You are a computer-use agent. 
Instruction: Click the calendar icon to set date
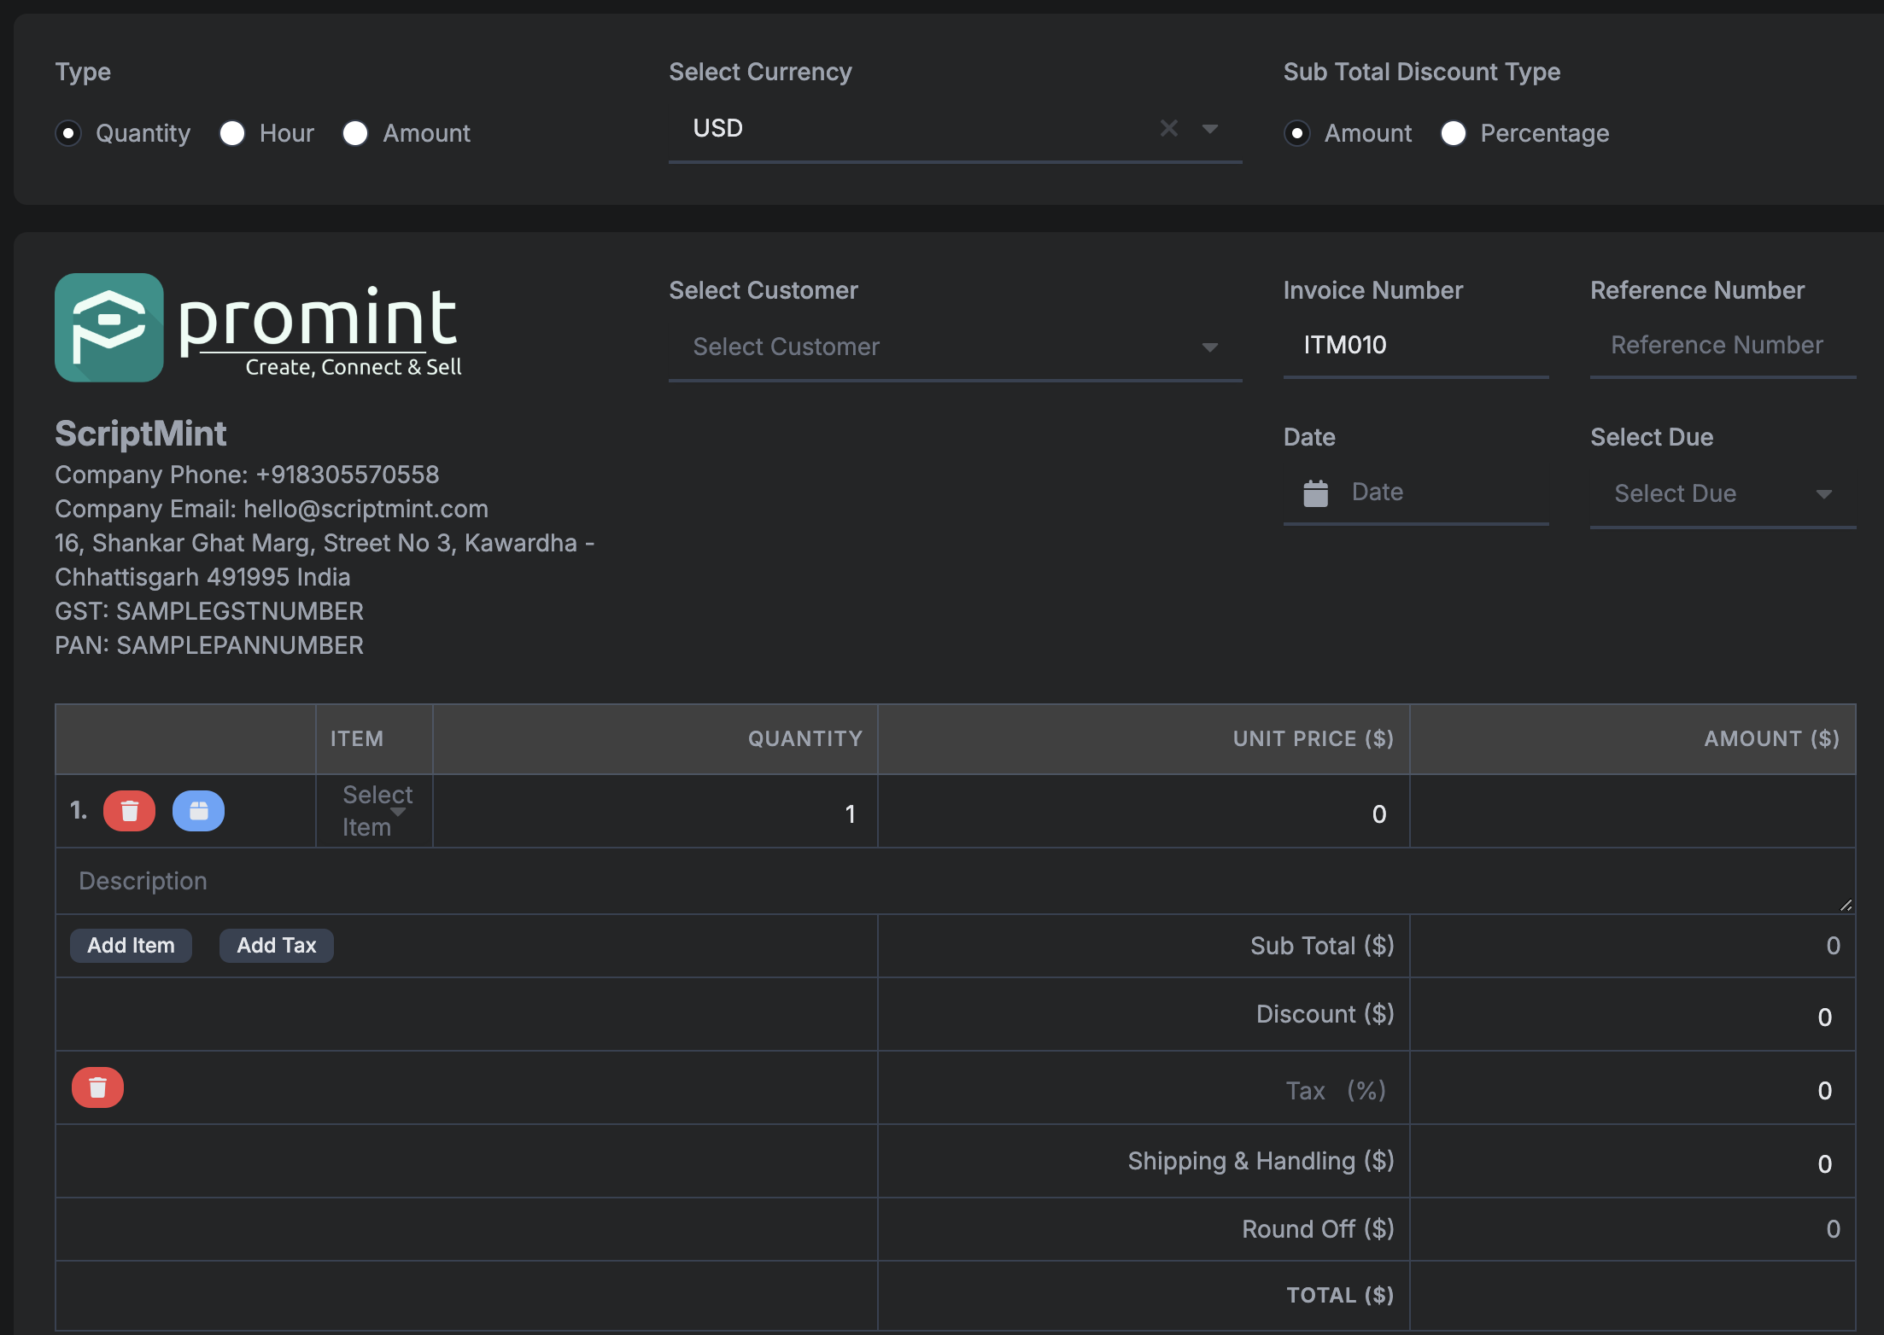pyautogui.click(x=1316, y=491)
